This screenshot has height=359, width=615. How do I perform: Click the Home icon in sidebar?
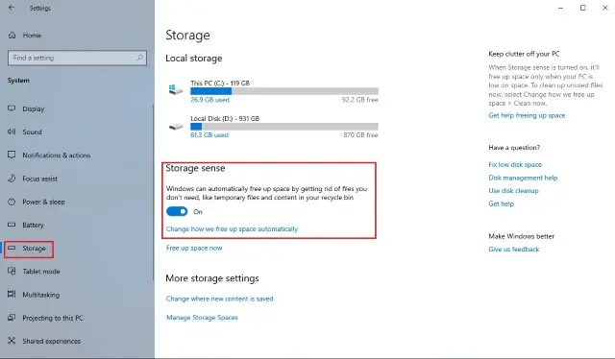coord(12,36)
